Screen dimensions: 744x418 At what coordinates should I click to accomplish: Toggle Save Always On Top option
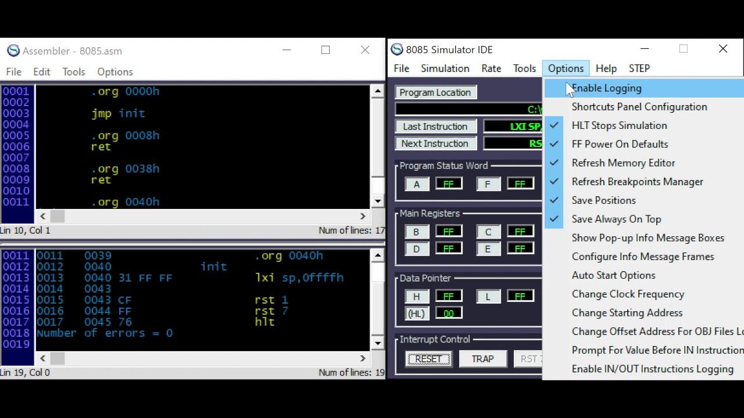click(643, 219)
